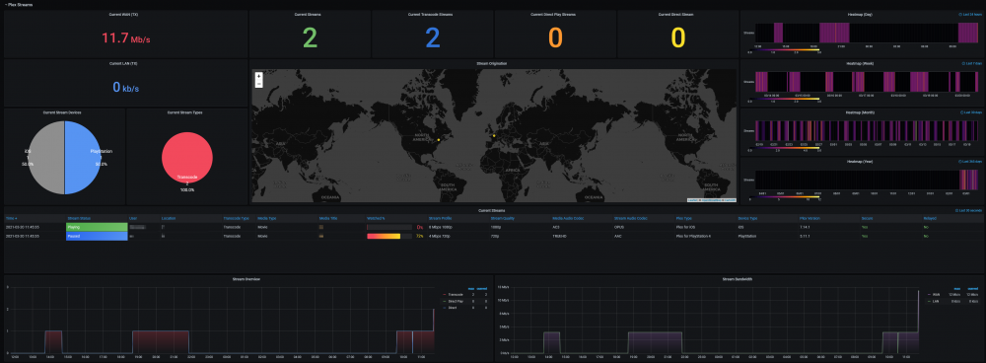986x363 pixels.
Task: Open the Current Stream Types panel title
Action: click(186, 112)
